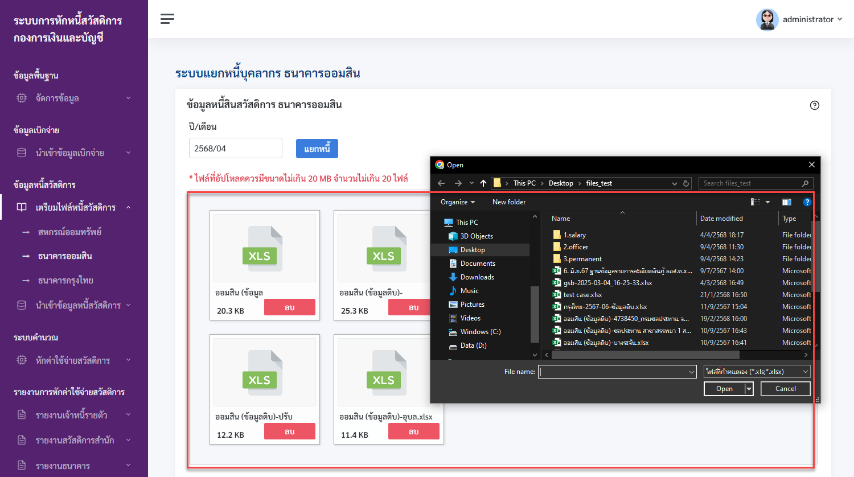Select Data (D:) drive

(x=473, y=346)
